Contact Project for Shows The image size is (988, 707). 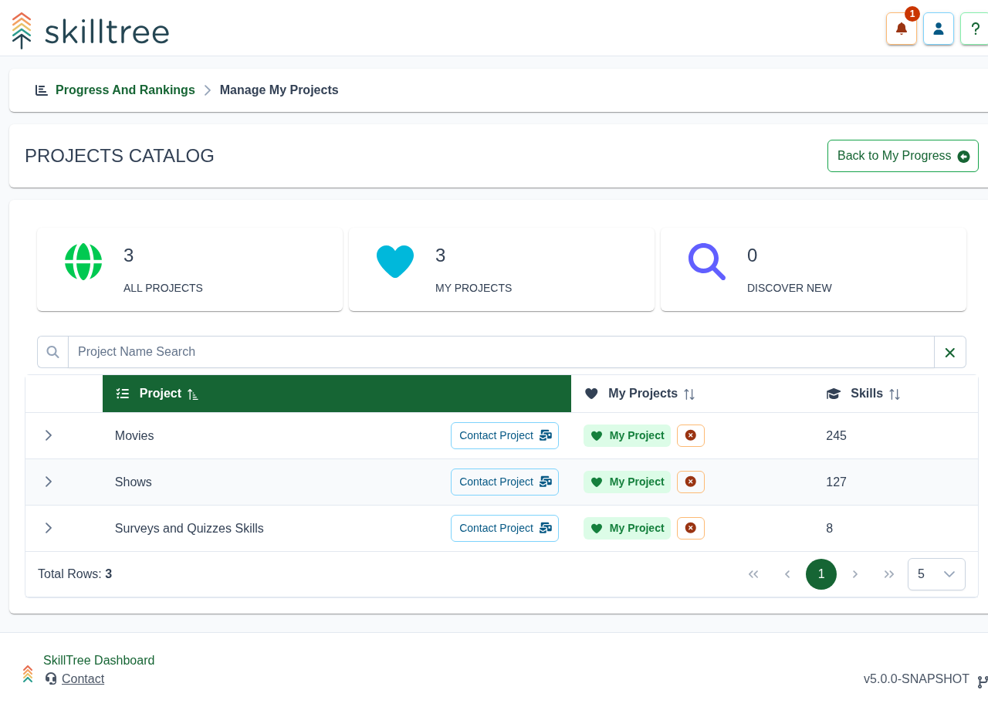tap(505, 482)
